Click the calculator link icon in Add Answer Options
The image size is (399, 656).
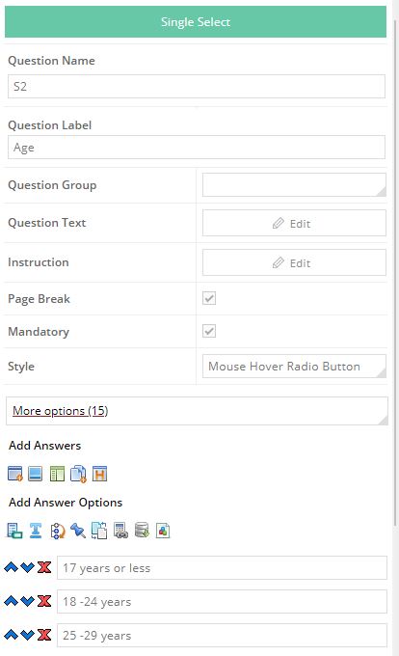(120, 531)
